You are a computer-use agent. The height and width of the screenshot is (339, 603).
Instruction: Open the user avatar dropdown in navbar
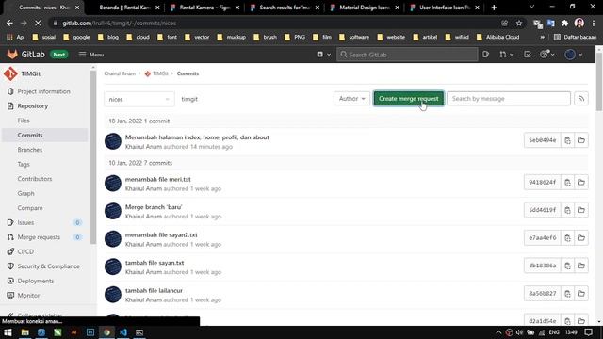coord(574,55)
